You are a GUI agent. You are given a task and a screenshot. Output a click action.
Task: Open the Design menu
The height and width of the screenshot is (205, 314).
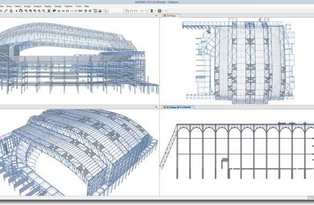[x=58, y=6]
